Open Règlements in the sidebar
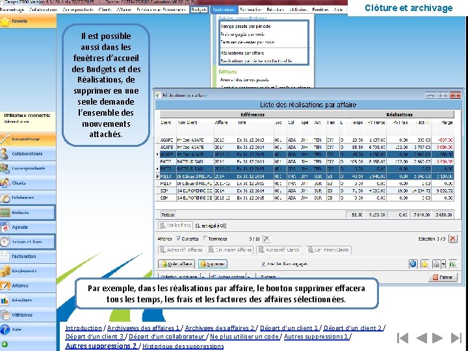 point(28,271)
